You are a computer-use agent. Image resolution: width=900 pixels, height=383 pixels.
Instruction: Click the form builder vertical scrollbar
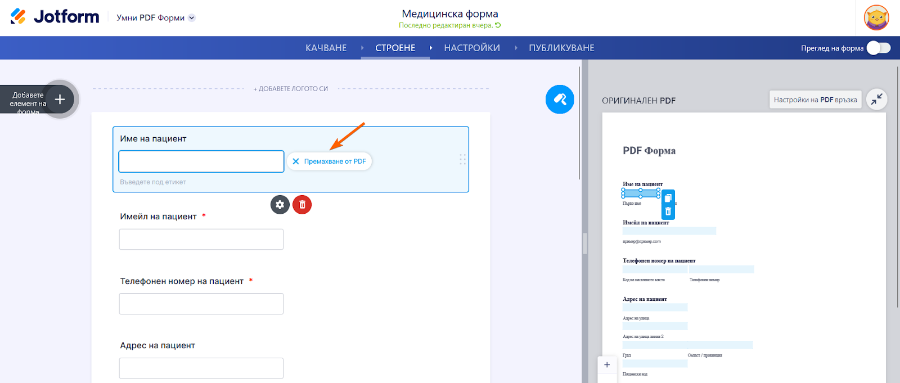click(x=579, y=123)
